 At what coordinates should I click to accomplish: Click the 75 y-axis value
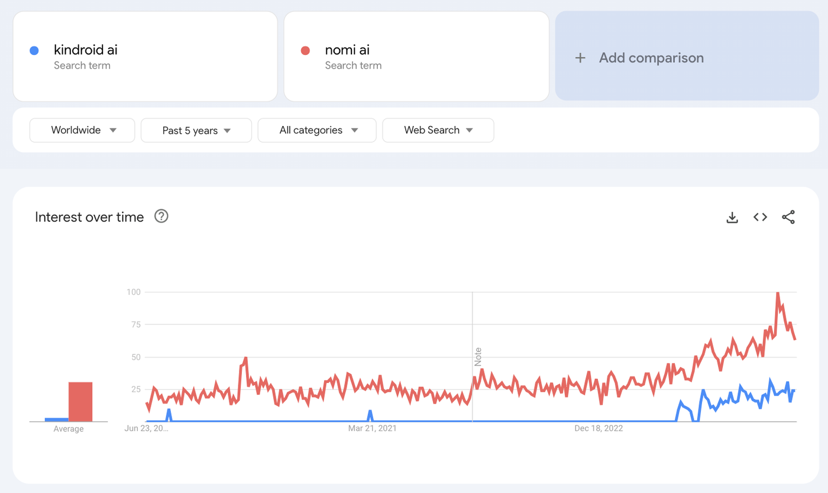pyautogui.click(x=135, y=324)
